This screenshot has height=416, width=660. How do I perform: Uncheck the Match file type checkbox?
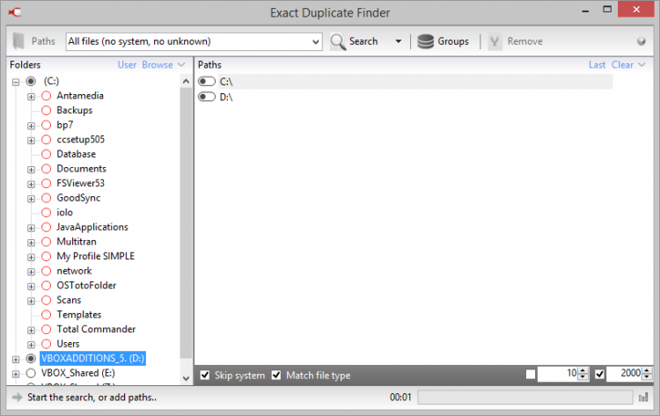click(x=276, y=375)
